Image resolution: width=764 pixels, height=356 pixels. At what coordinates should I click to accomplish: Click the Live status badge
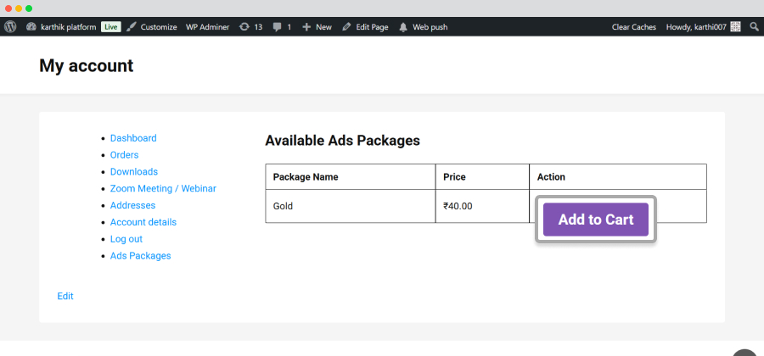click(111, 27)
